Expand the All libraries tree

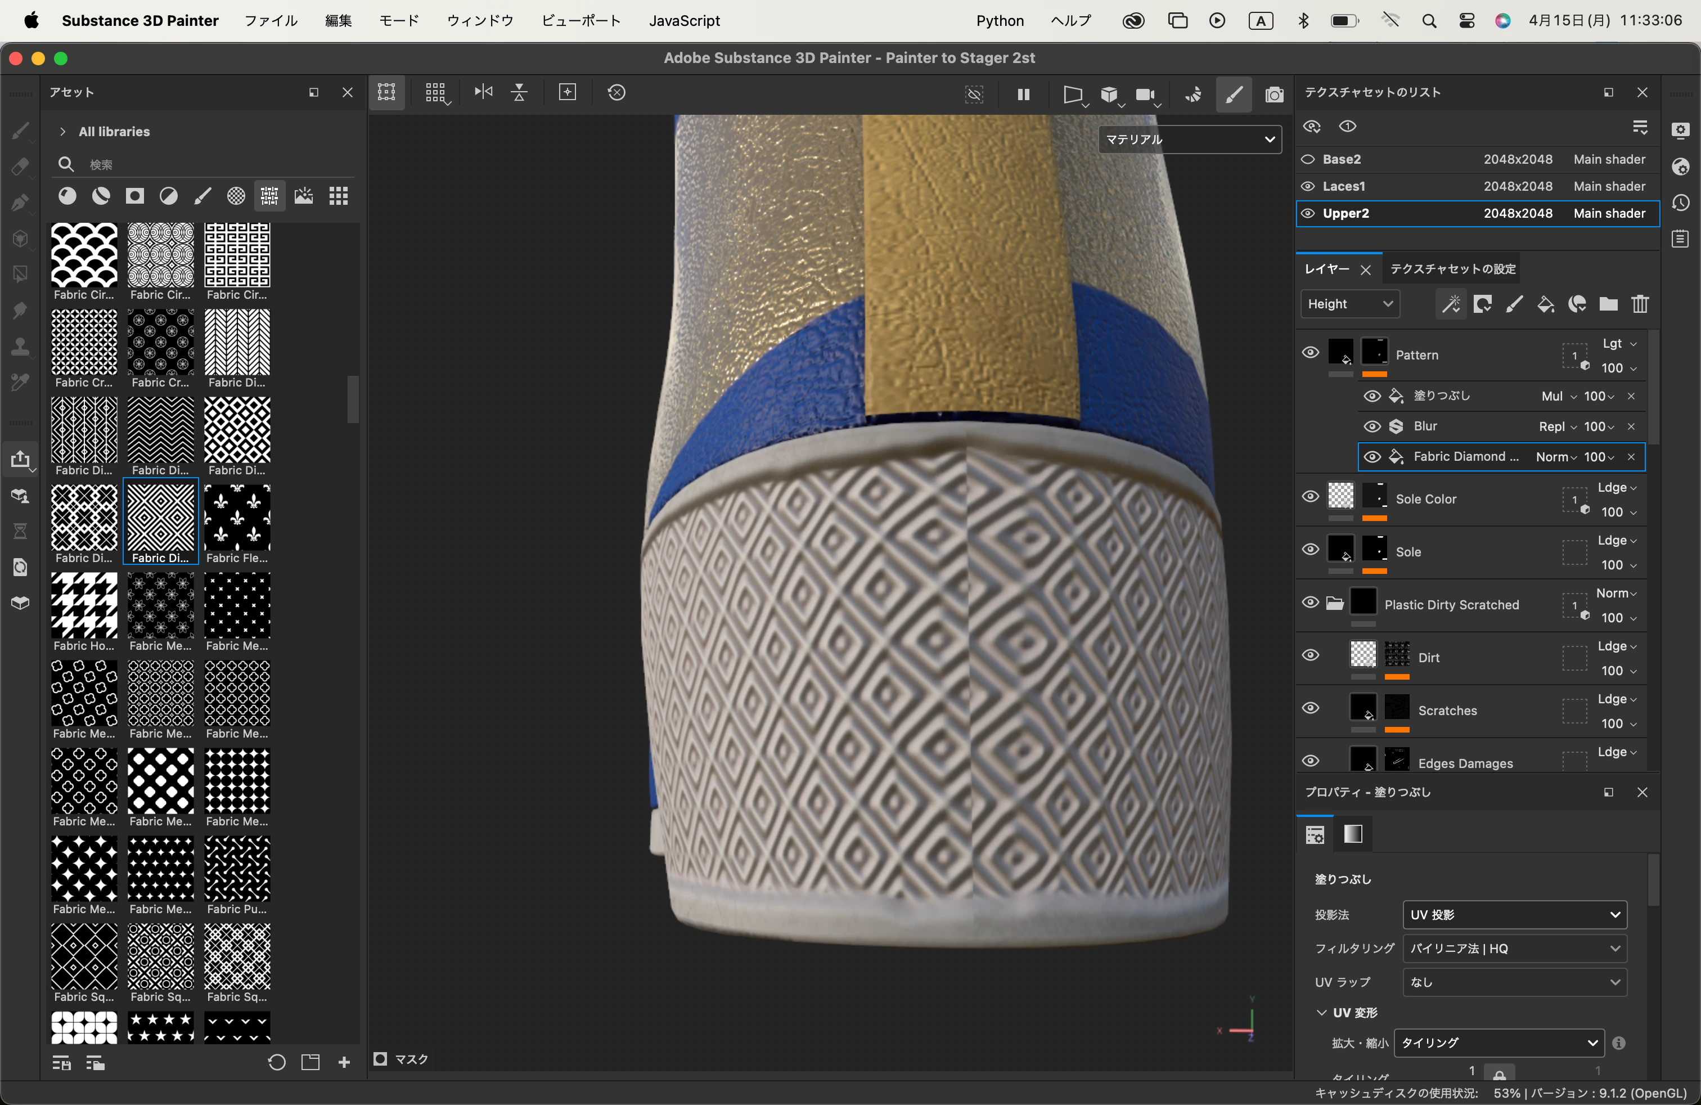[63, 132]
